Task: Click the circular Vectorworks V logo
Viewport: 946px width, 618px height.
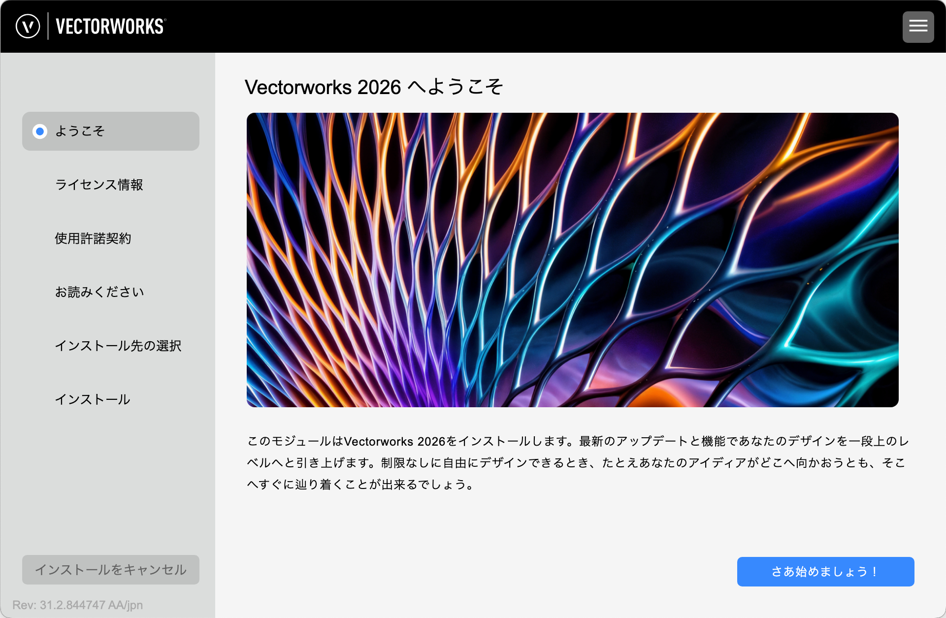Action: [x=28, y=26]
